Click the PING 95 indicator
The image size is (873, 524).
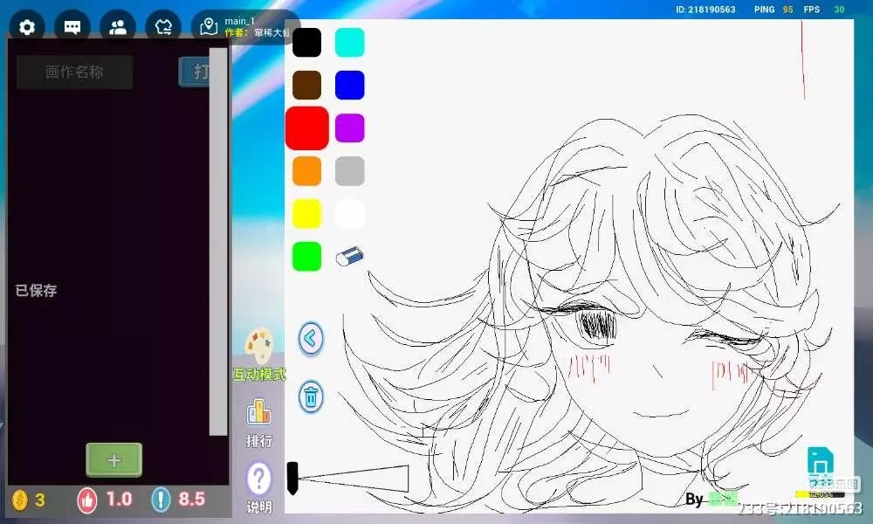(773, 10)
